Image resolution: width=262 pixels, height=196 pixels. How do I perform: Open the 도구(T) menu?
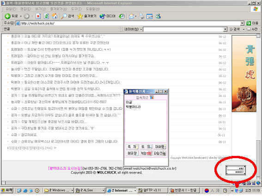pyautogui.click(x=76, y=9)
